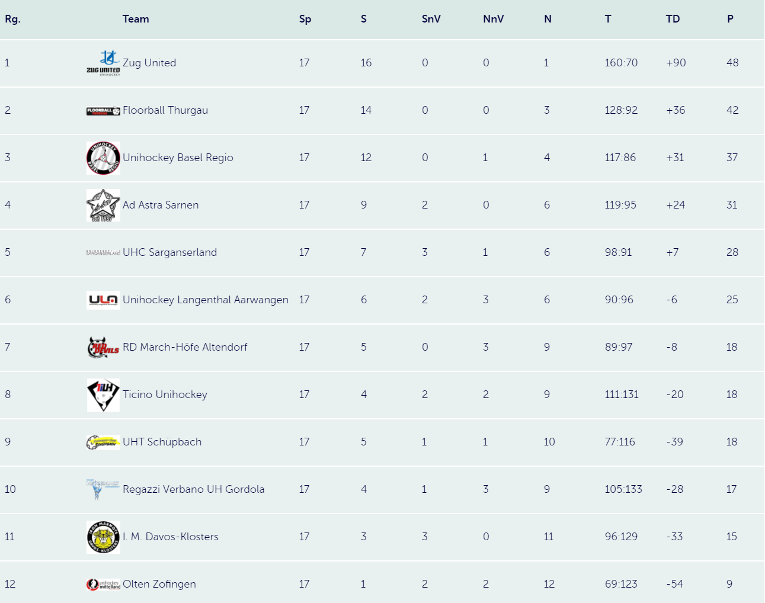Image resolution: width=765 pixels, height=603 pixels.
Task: Select goals value 160:70 for Zug United
Action: point(621,63)
